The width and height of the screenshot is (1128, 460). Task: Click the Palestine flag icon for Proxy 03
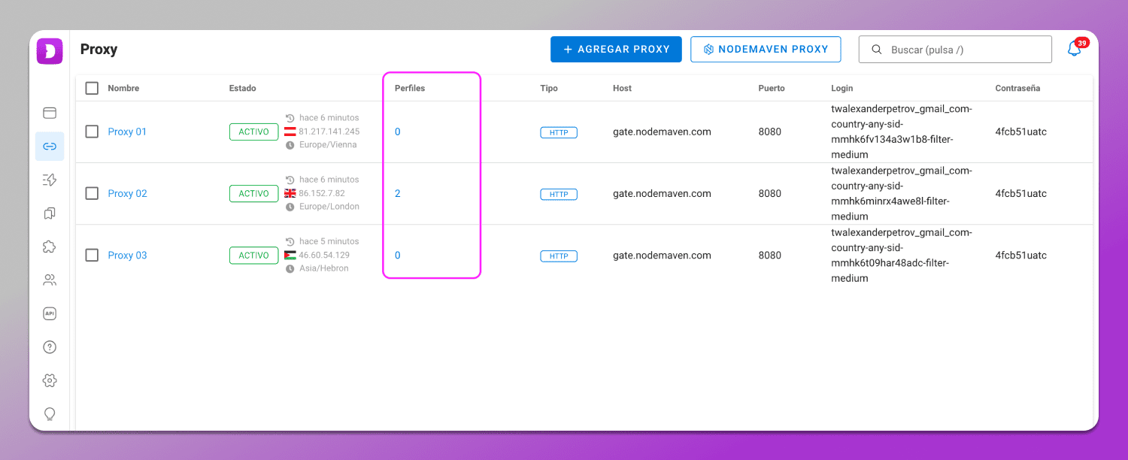(x=290, y=255)
